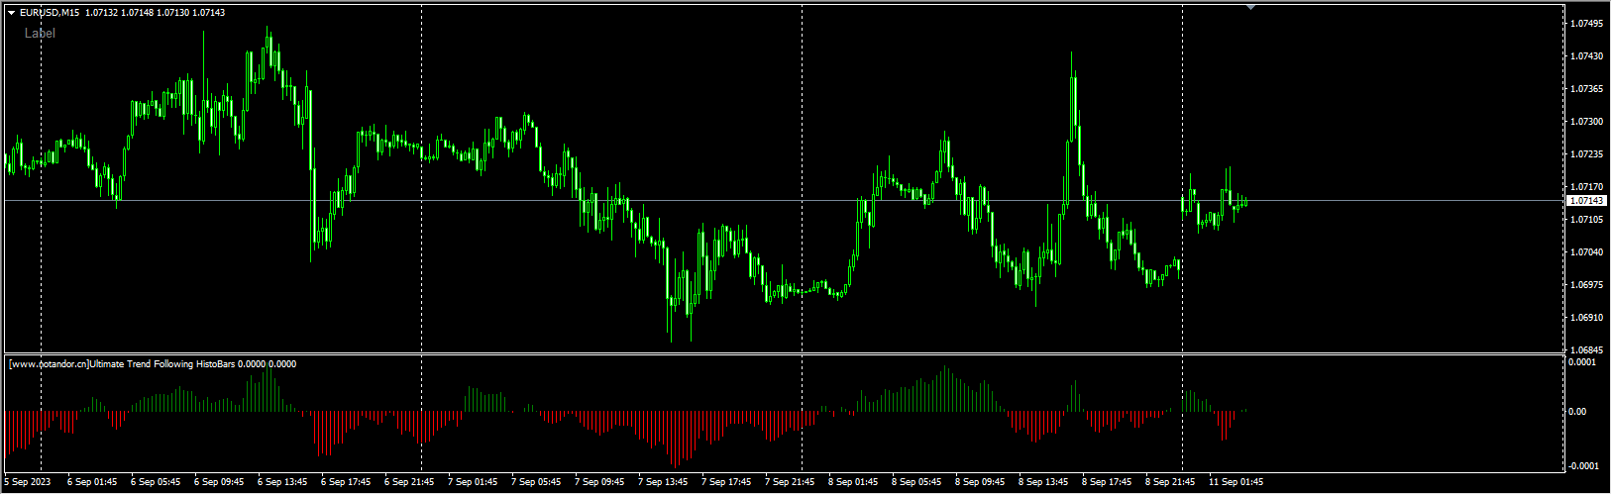Image resolution: width=1612 pixels, height=495 pixels.
Task: Click price scale value 1.07495
Action: point(1587,23)
